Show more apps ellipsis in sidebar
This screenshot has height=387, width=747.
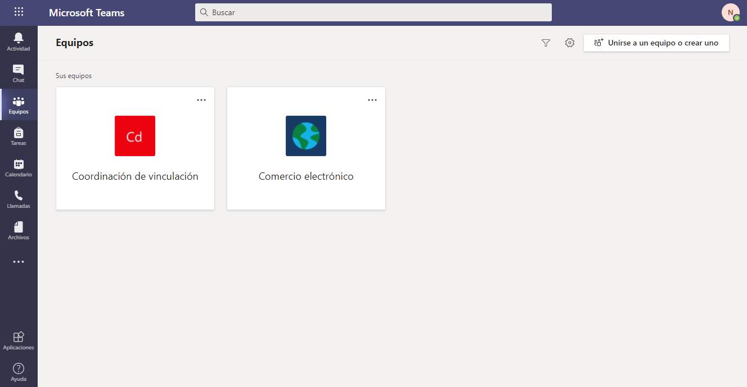pyautogui.click(x=19, y=262)
